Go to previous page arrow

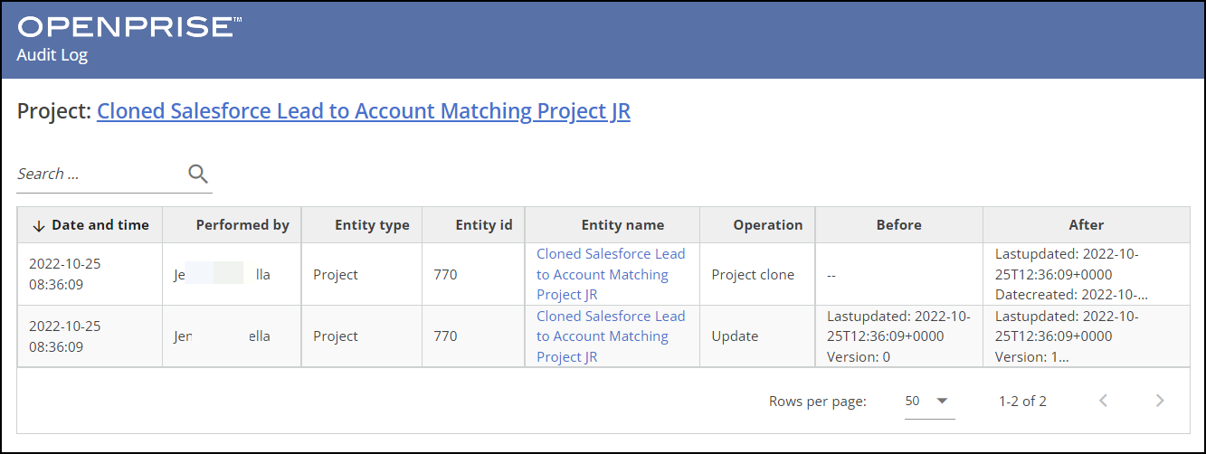coord(1103,401)
